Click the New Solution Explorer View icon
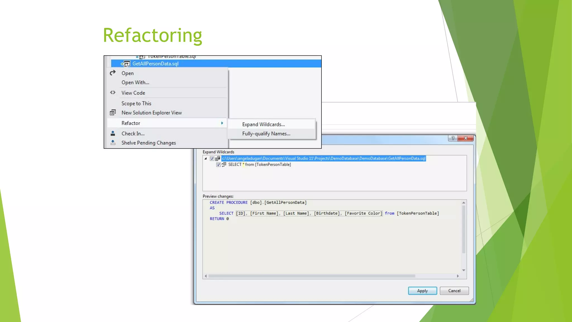This screenshot has height=322, width=572. click(113, 112)
